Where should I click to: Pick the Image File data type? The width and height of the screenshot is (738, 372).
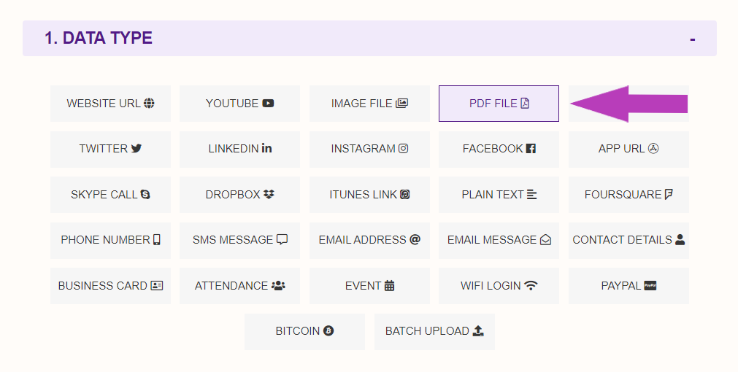point(369,104)
